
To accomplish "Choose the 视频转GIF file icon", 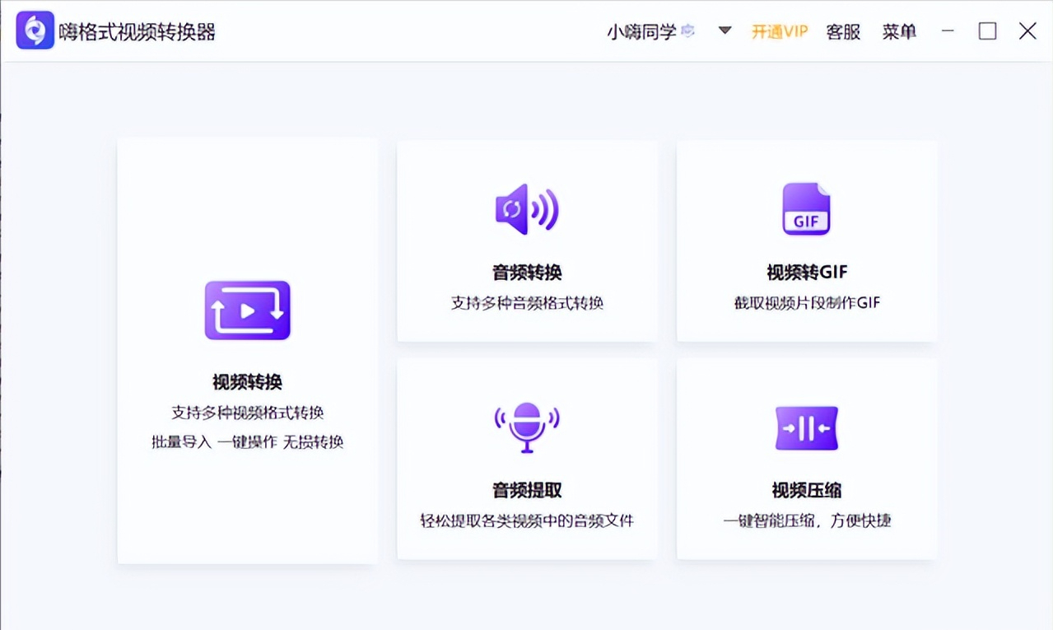I will click(x=806, y=209).
